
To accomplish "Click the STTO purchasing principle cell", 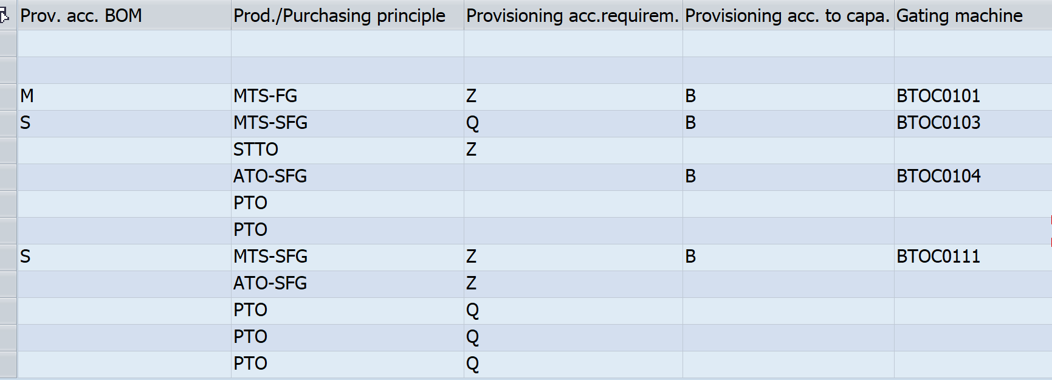I will (347, 150).
